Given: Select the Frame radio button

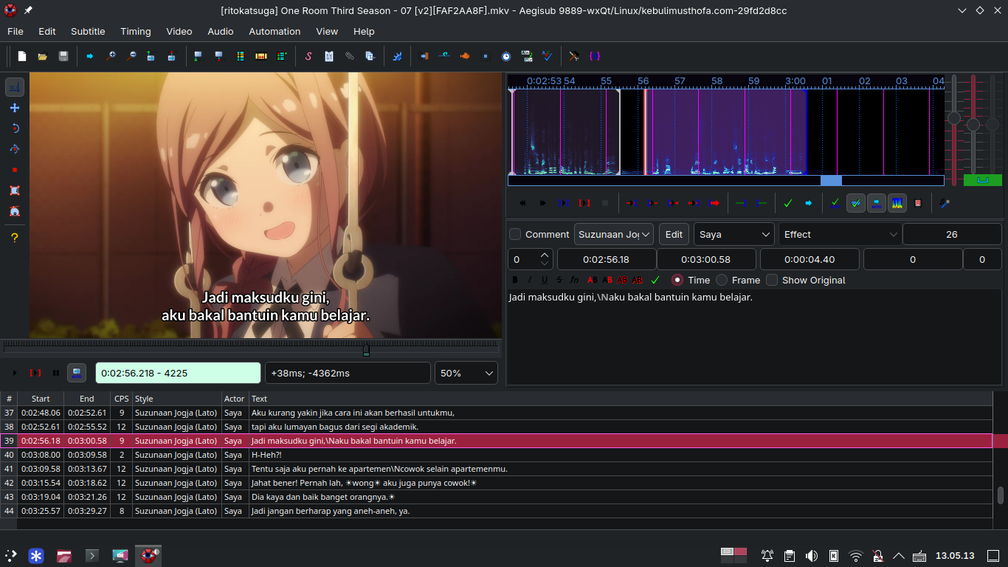Looking at the screenshot, I should [722, 280].
